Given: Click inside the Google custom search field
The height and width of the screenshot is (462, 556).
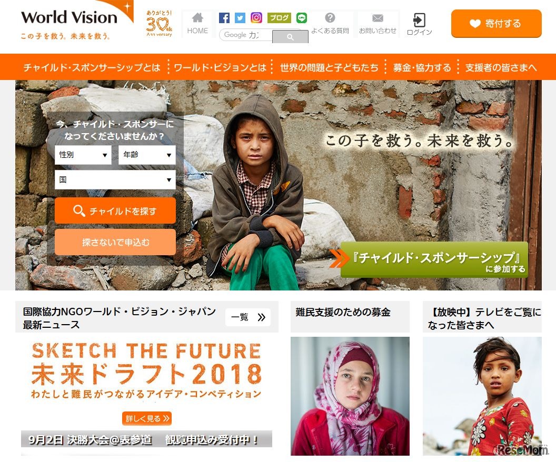Looking at the screenshot, I should pyautogui.click(x=246, y=35).
